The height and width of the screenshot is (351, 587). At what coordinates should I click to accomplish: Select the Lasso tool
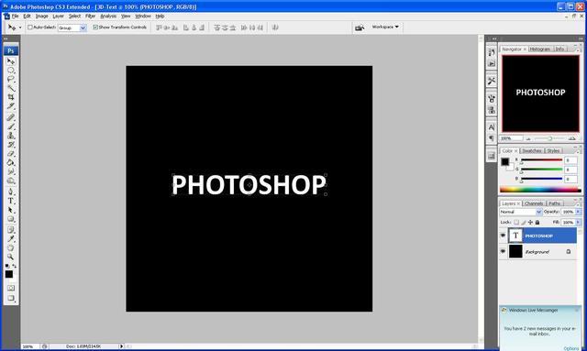(x=11, y=80)
